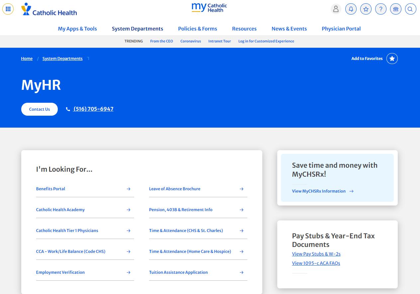Click Add to Favorites star button
This screenshot has height=294, width=420.
(x=392, y=59)
